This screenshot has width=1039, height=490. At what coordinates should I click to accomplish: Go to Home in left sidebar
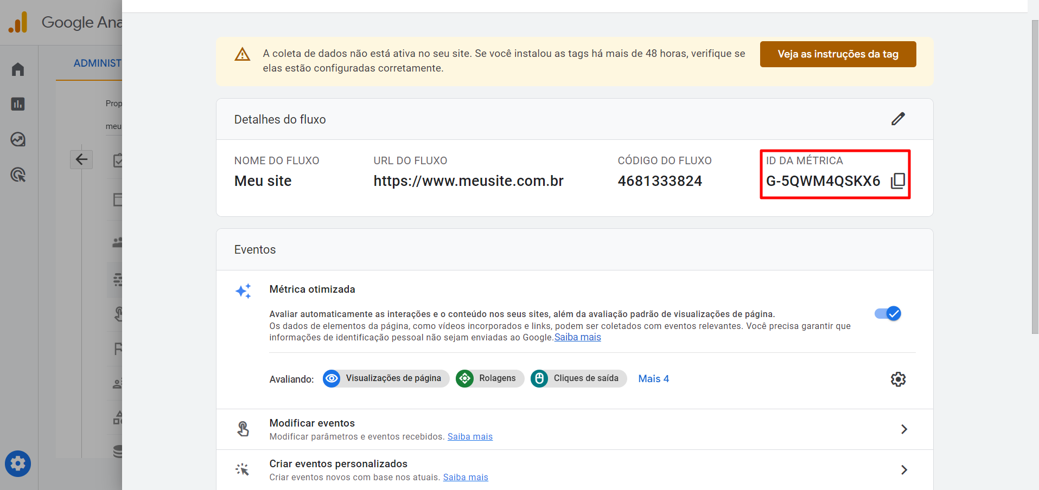point(18,69)
